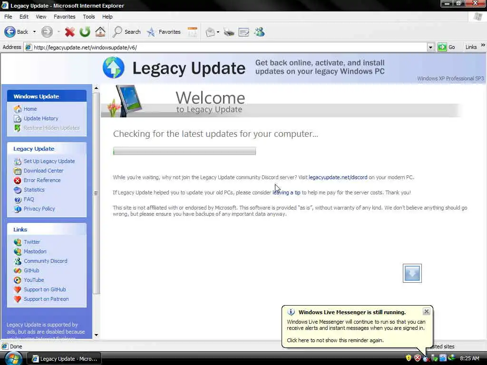
Task: Open Home in Windows Update sidebar
Action: click(30, 109)
